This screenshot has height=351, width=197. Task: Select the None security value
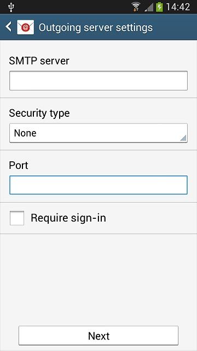pos(25,133)
